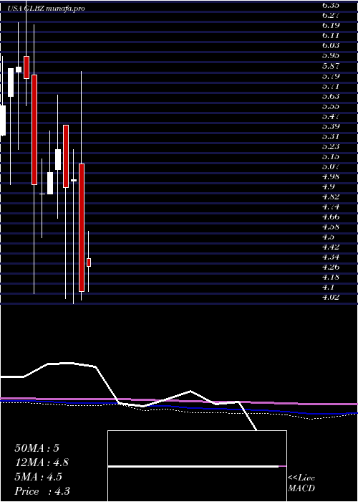Click the 4.58 price axis label

[x=331, y=227]
